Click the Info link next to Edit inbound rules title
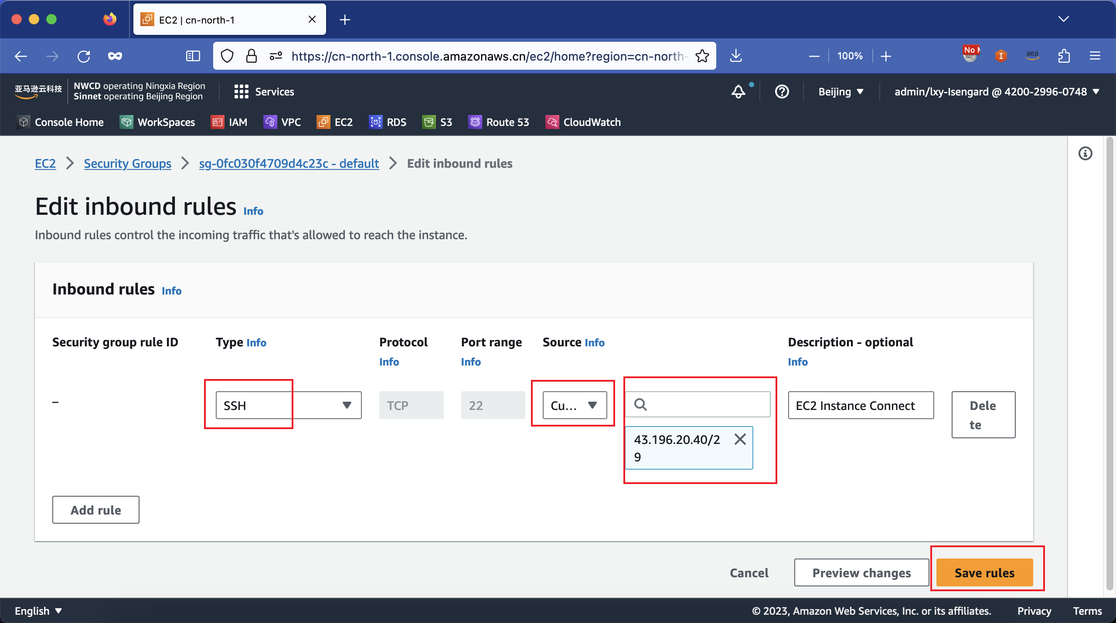Screen dimensions: 1116x623 coord(255,210)
